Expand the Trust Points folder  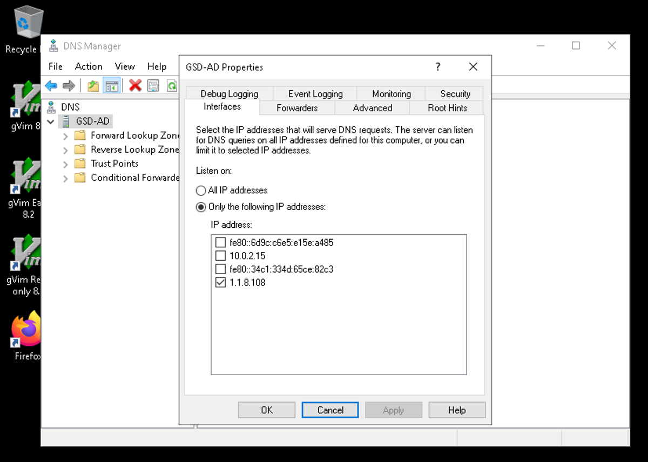click(x=65, y=164)
